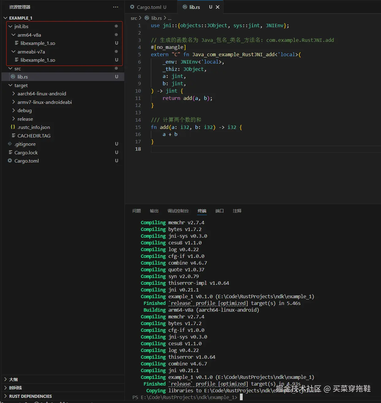Click the JSON braces icon of .rustc_info.json

(13, 127)
